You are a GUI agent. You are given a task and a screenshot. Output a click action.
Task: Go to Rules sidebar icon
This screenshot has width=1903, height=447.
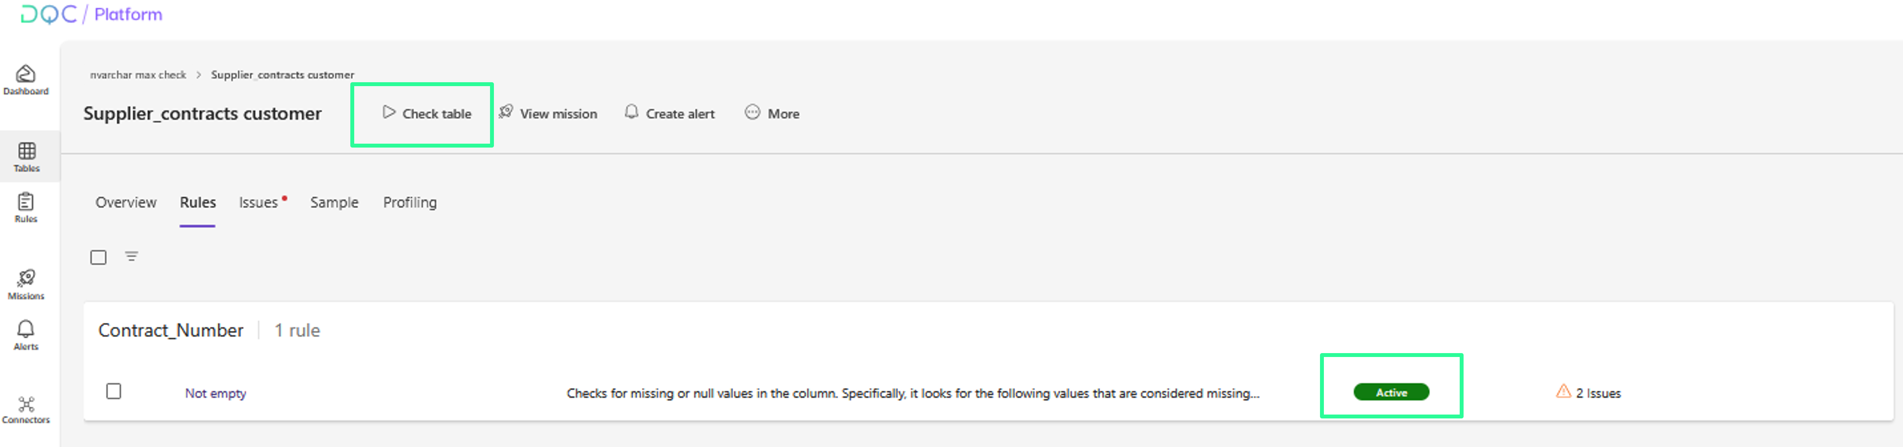coord(26,208)
